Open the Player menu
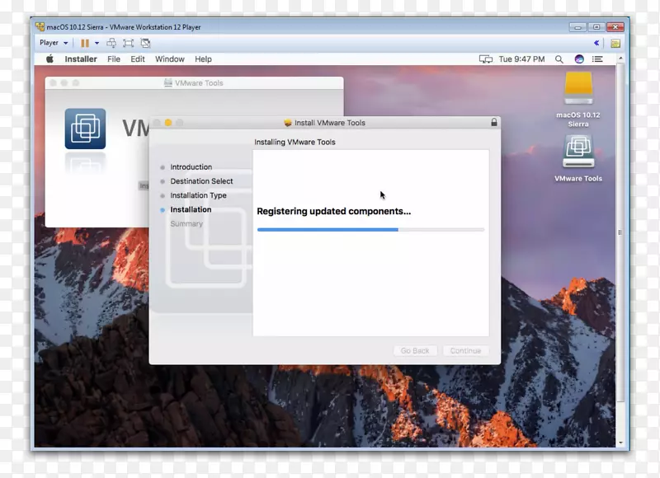Image resolution: width=660 pixels, height=478 pixels. click(x=53, y=42)
